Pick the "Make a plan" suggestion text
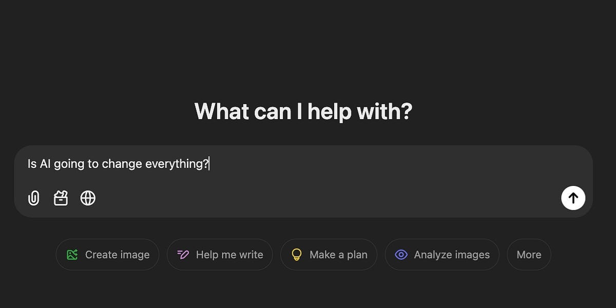Image resolution: width=616 pixels, height=308 pixels. [338, 255]
